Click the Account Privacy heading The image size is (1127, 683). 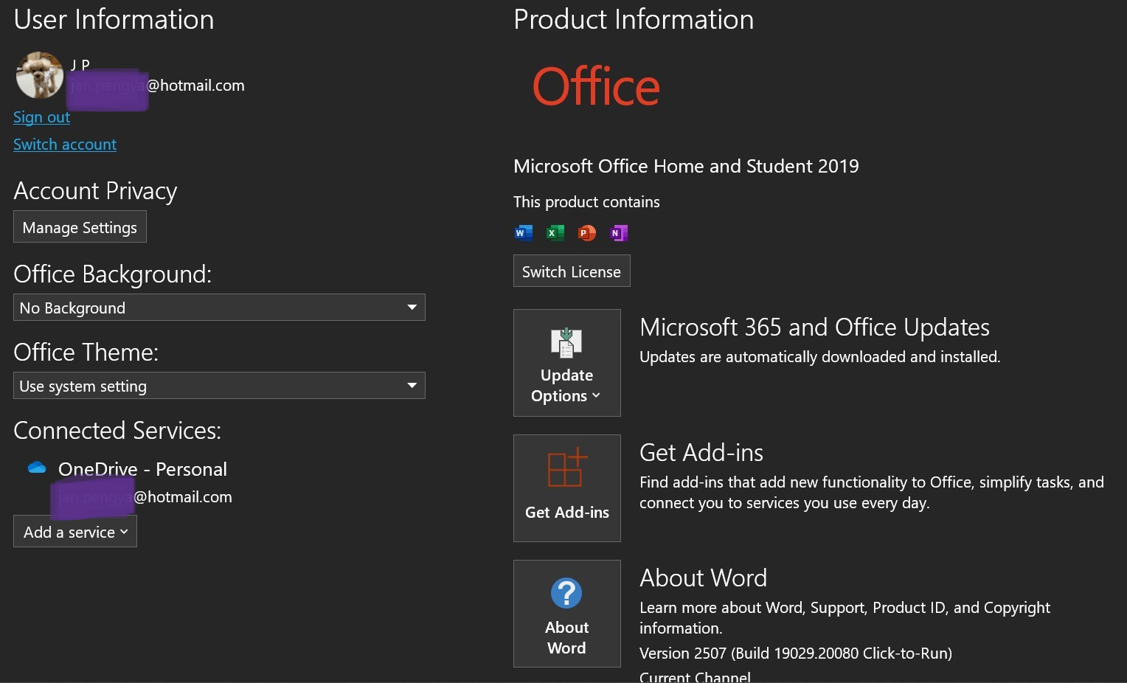pos(95,191)
